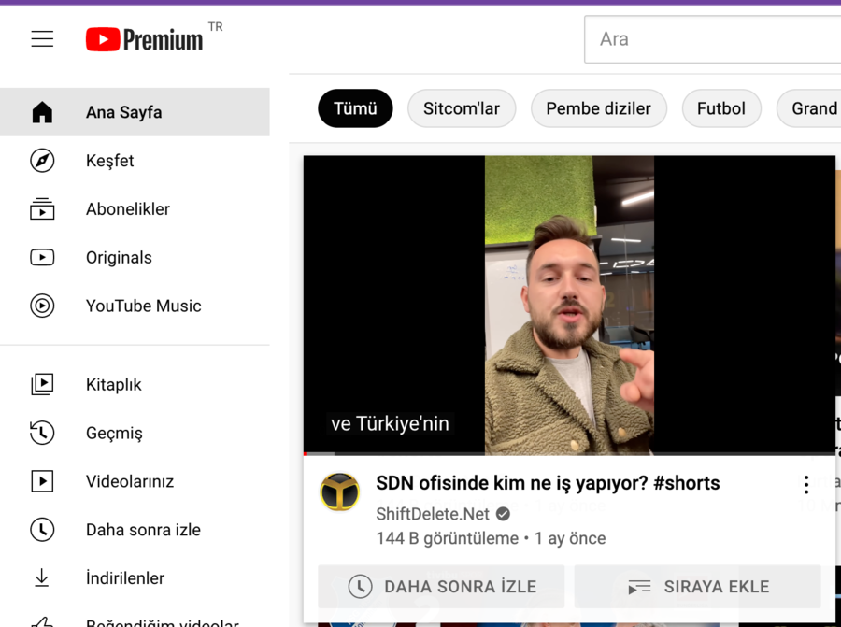Click the 've Türkiye'nin' caption text
841x627 pixels.
coord(390,423)
